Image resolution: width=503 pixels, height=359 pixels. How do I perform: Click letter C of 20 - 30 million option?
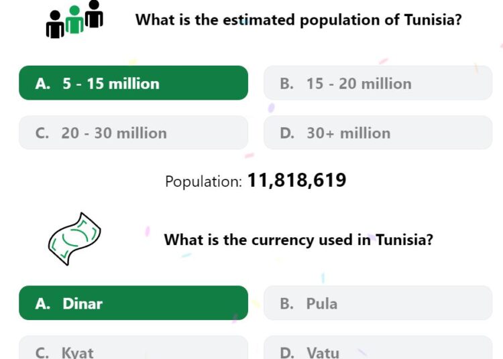42,133
